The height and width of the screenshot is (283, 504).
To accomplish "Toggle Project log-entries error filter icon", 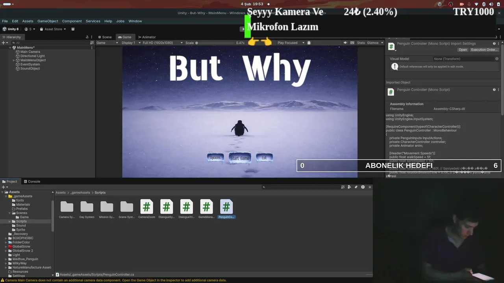I will [363, 187].
